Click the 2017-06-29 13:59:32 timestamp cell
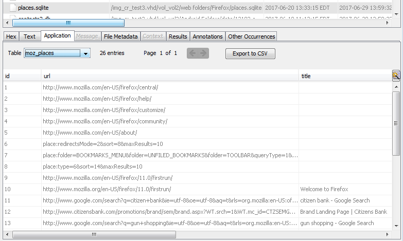The image size is (403, 241). 365,8
